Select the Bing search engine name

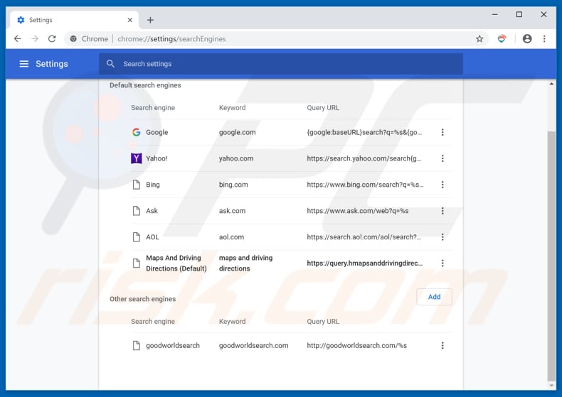tap(153, 185)
